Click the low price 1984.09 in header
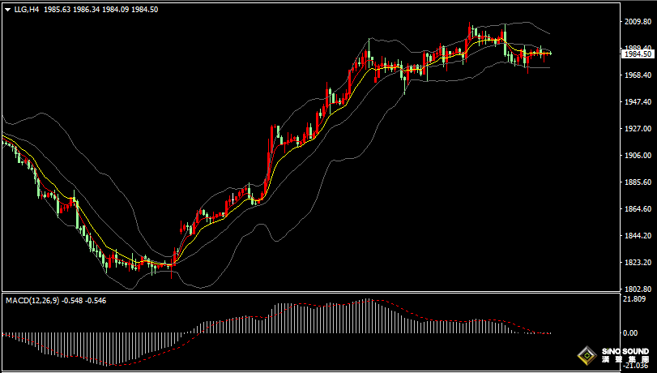This screenshot has height=373, width=657. coord(114,11)
